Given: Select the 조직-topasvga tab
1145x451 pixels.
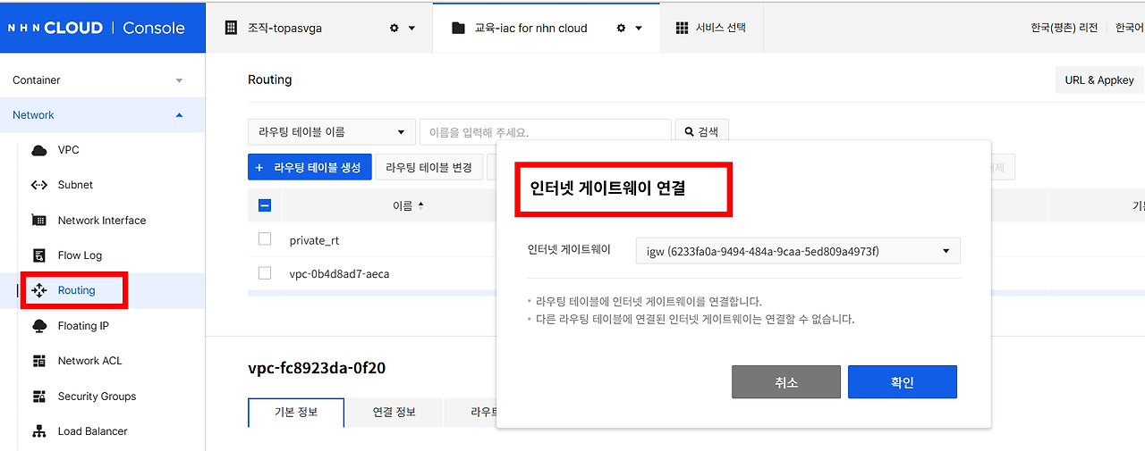Looking at the screenshot, I should point(318,28).
